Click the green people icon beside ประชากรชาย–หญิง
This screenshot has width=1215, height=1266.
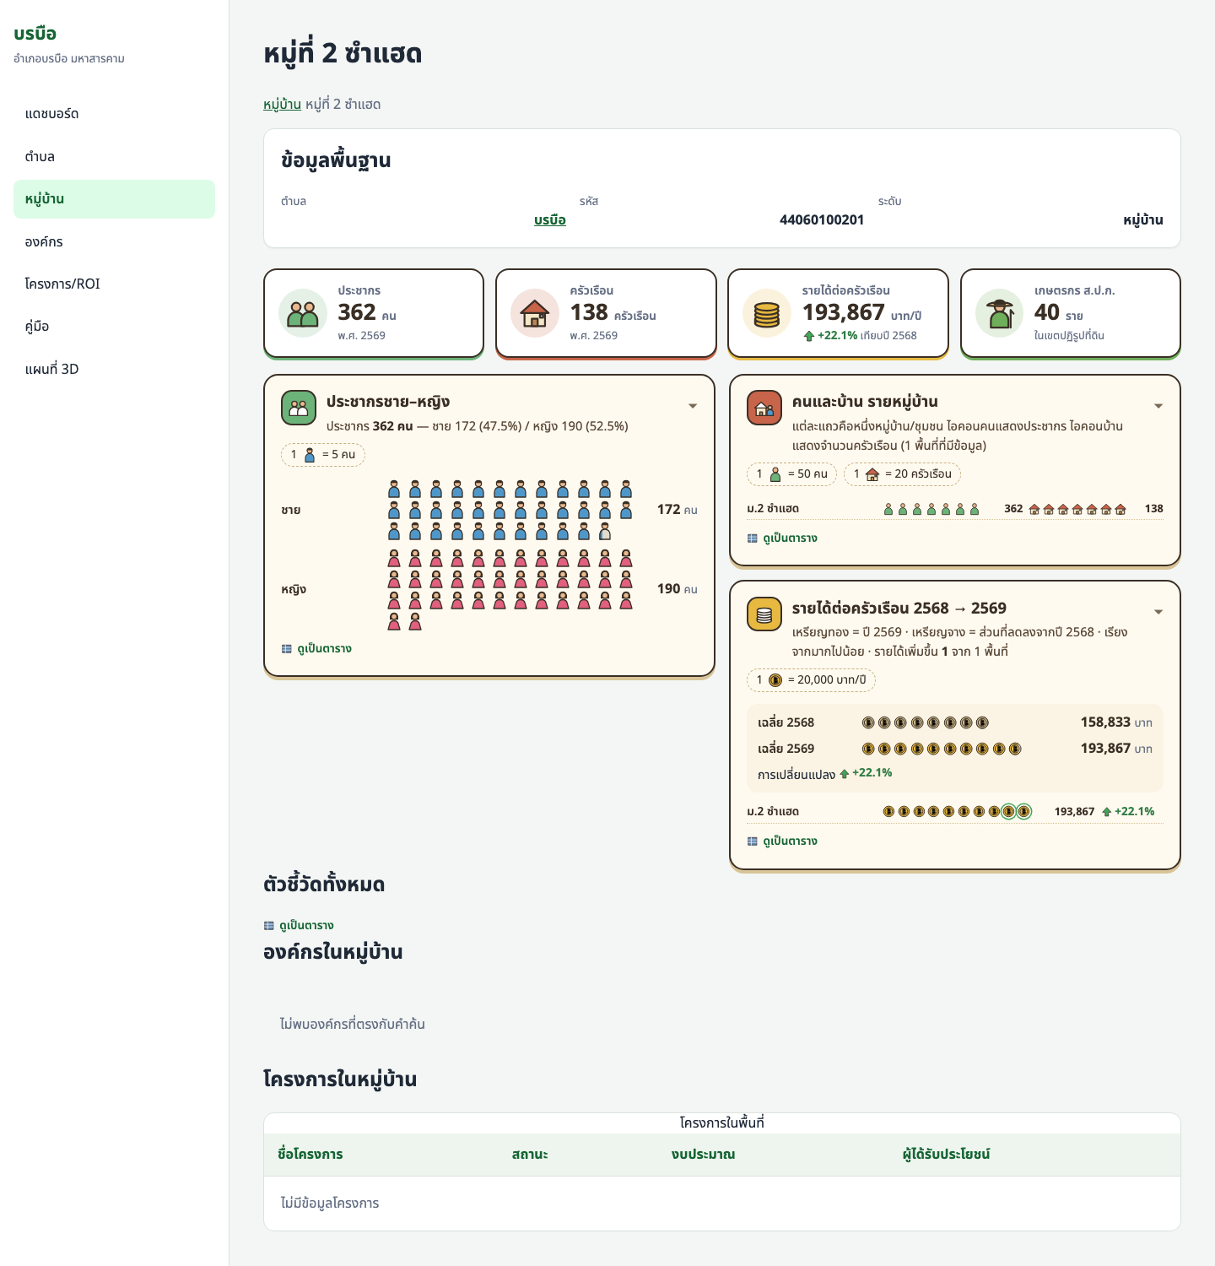(299, 408)
